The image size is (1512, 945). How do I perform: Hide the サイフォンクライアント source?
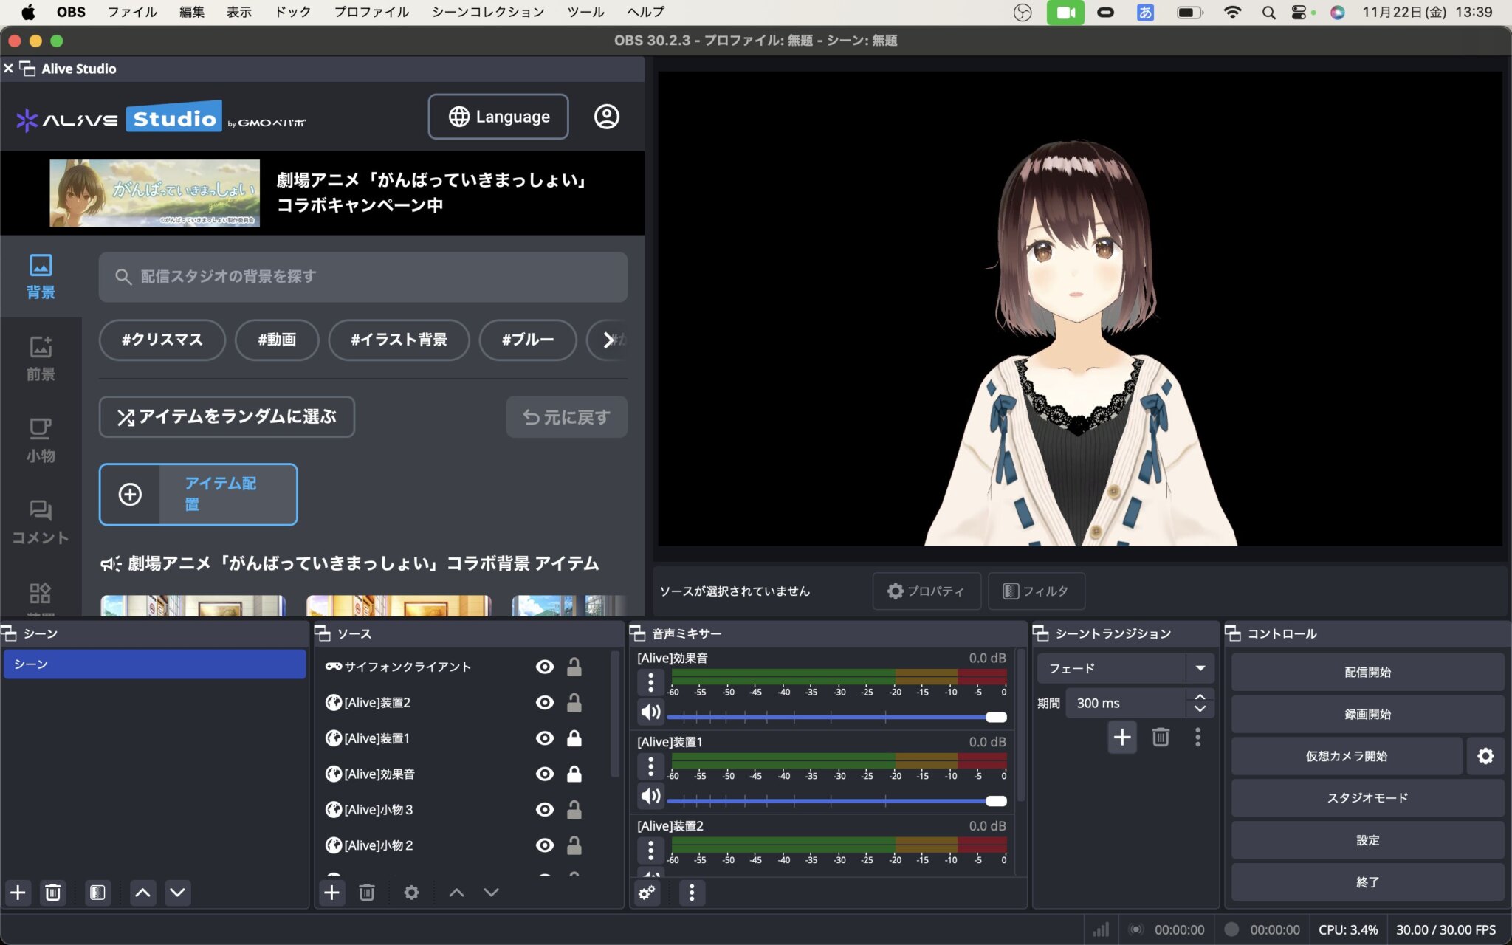click(544, 667)
